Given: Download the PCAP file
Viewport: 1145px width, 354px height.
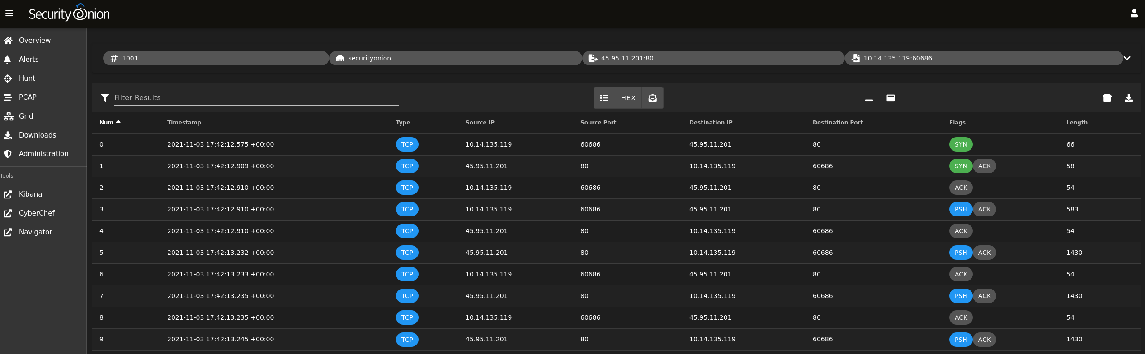Looking at the screenshot, I should (x=1128, y=98).
